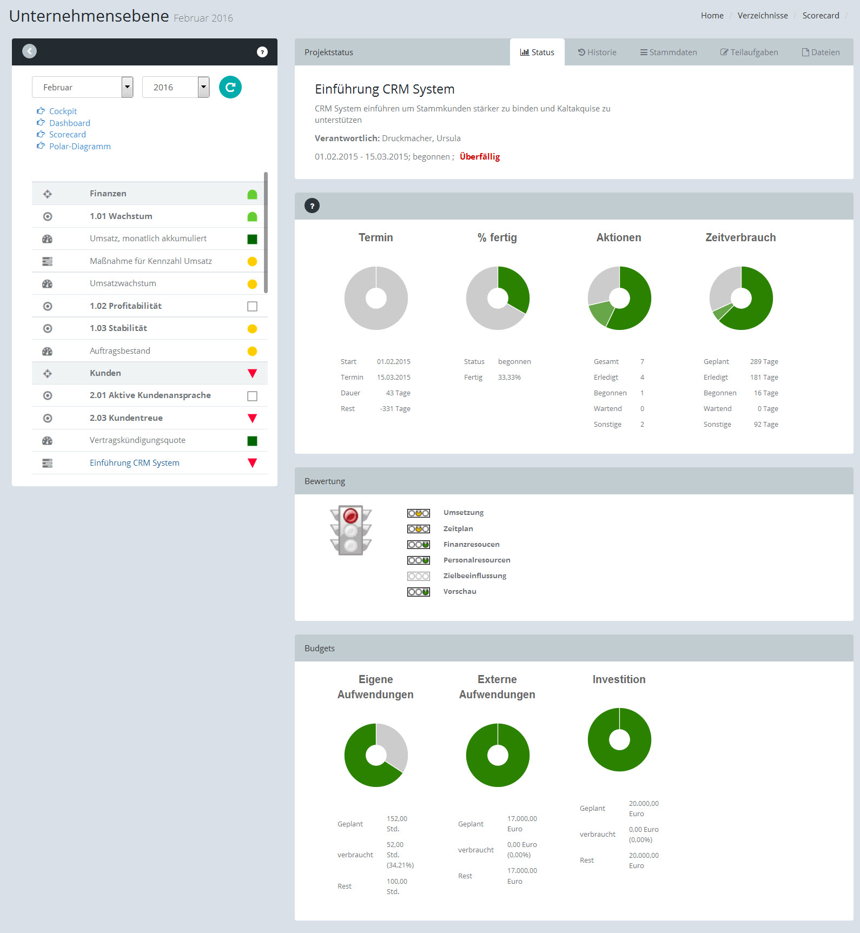Click the teal refresh button
The width and height of the screenshot is (860, 933).
[230, 87]
